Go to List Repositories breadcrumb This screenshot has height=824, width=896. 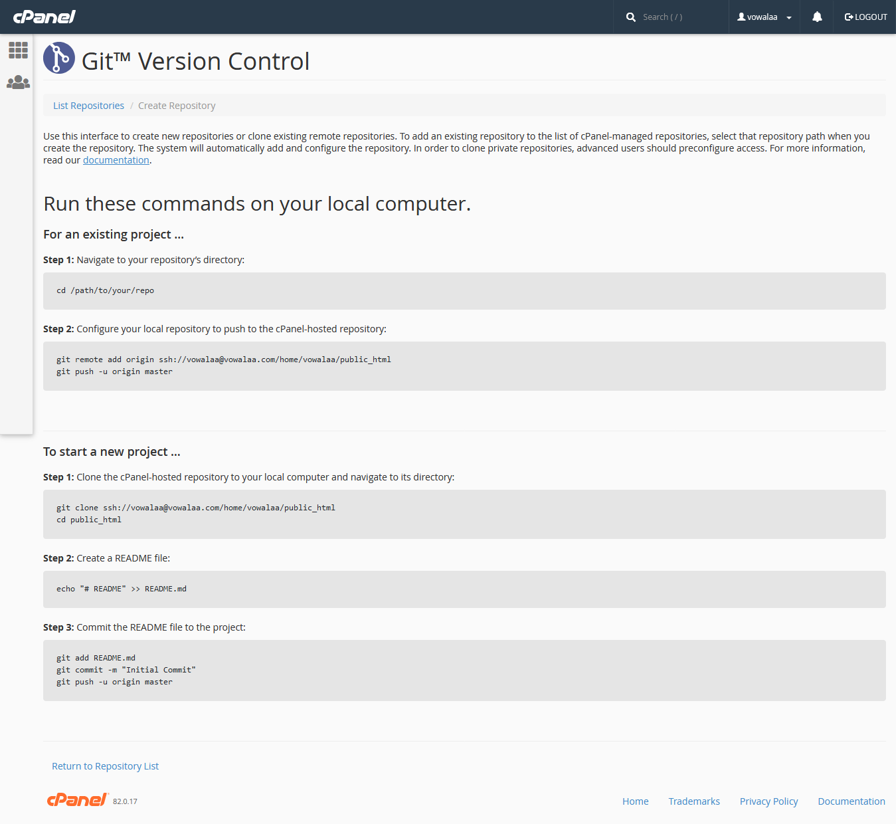(x=88, y=106)
